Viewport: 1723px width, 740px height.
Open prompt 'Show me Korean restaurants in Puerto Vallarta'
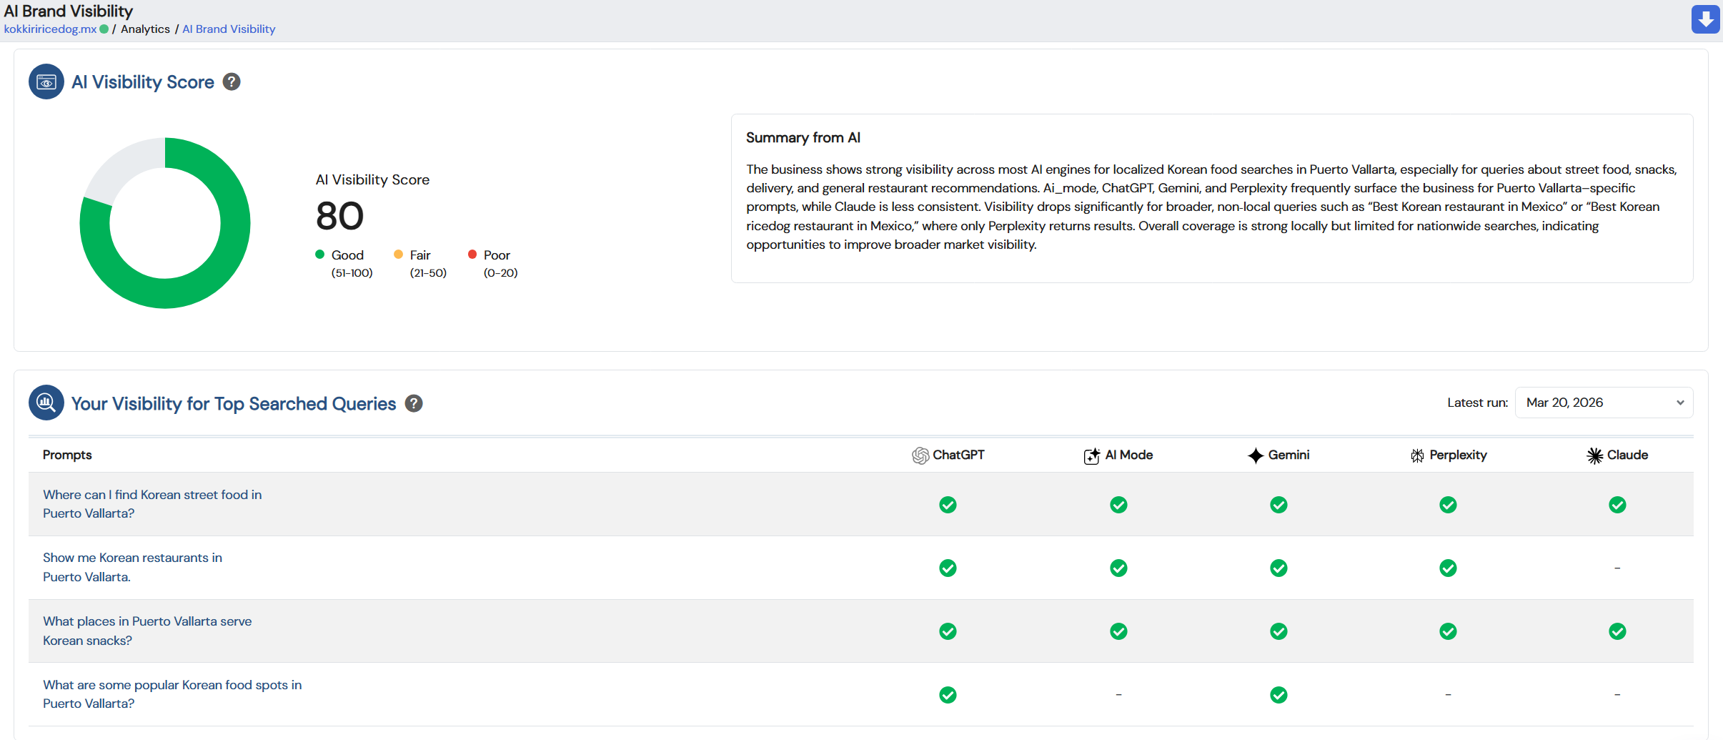(x=132, y=567)
